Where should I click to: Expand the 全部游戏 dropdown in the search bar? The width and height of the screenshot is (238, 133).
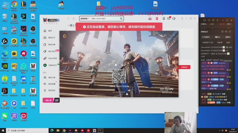(x=84, y=19)
